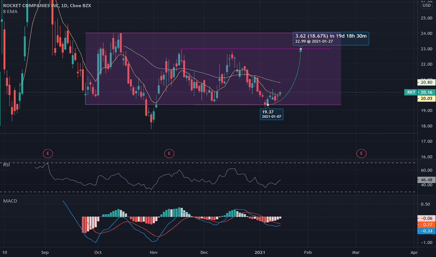Click the MACD signal value -0.27
Viewport: 436px width, 257px height.
click(x=427, y=225)
